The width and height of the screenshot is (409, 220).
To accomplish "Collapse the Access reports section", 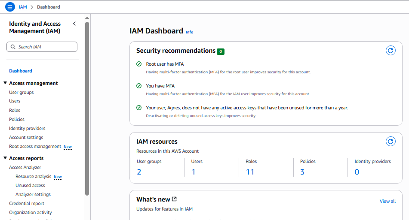I will [5, 158].
